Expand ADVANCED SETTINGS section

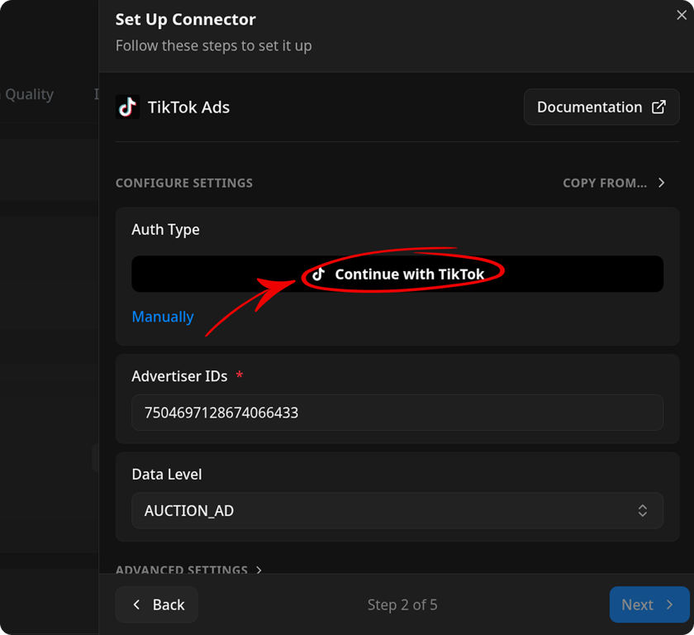[188, 569]
